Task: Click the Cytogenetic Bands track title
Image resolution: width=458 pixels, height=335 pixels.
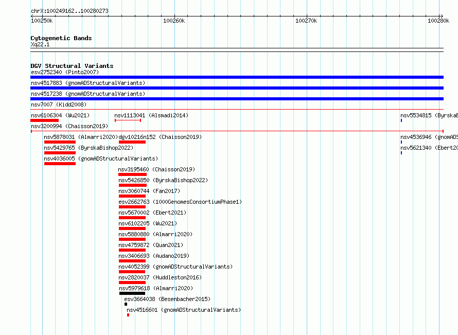Action: [x=61, y=38]
